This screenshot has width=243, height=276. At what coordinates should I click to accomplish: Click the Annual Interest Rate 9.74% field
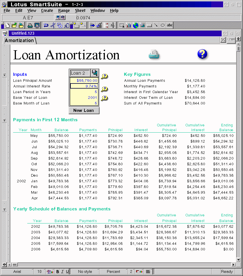pos(84,86)
